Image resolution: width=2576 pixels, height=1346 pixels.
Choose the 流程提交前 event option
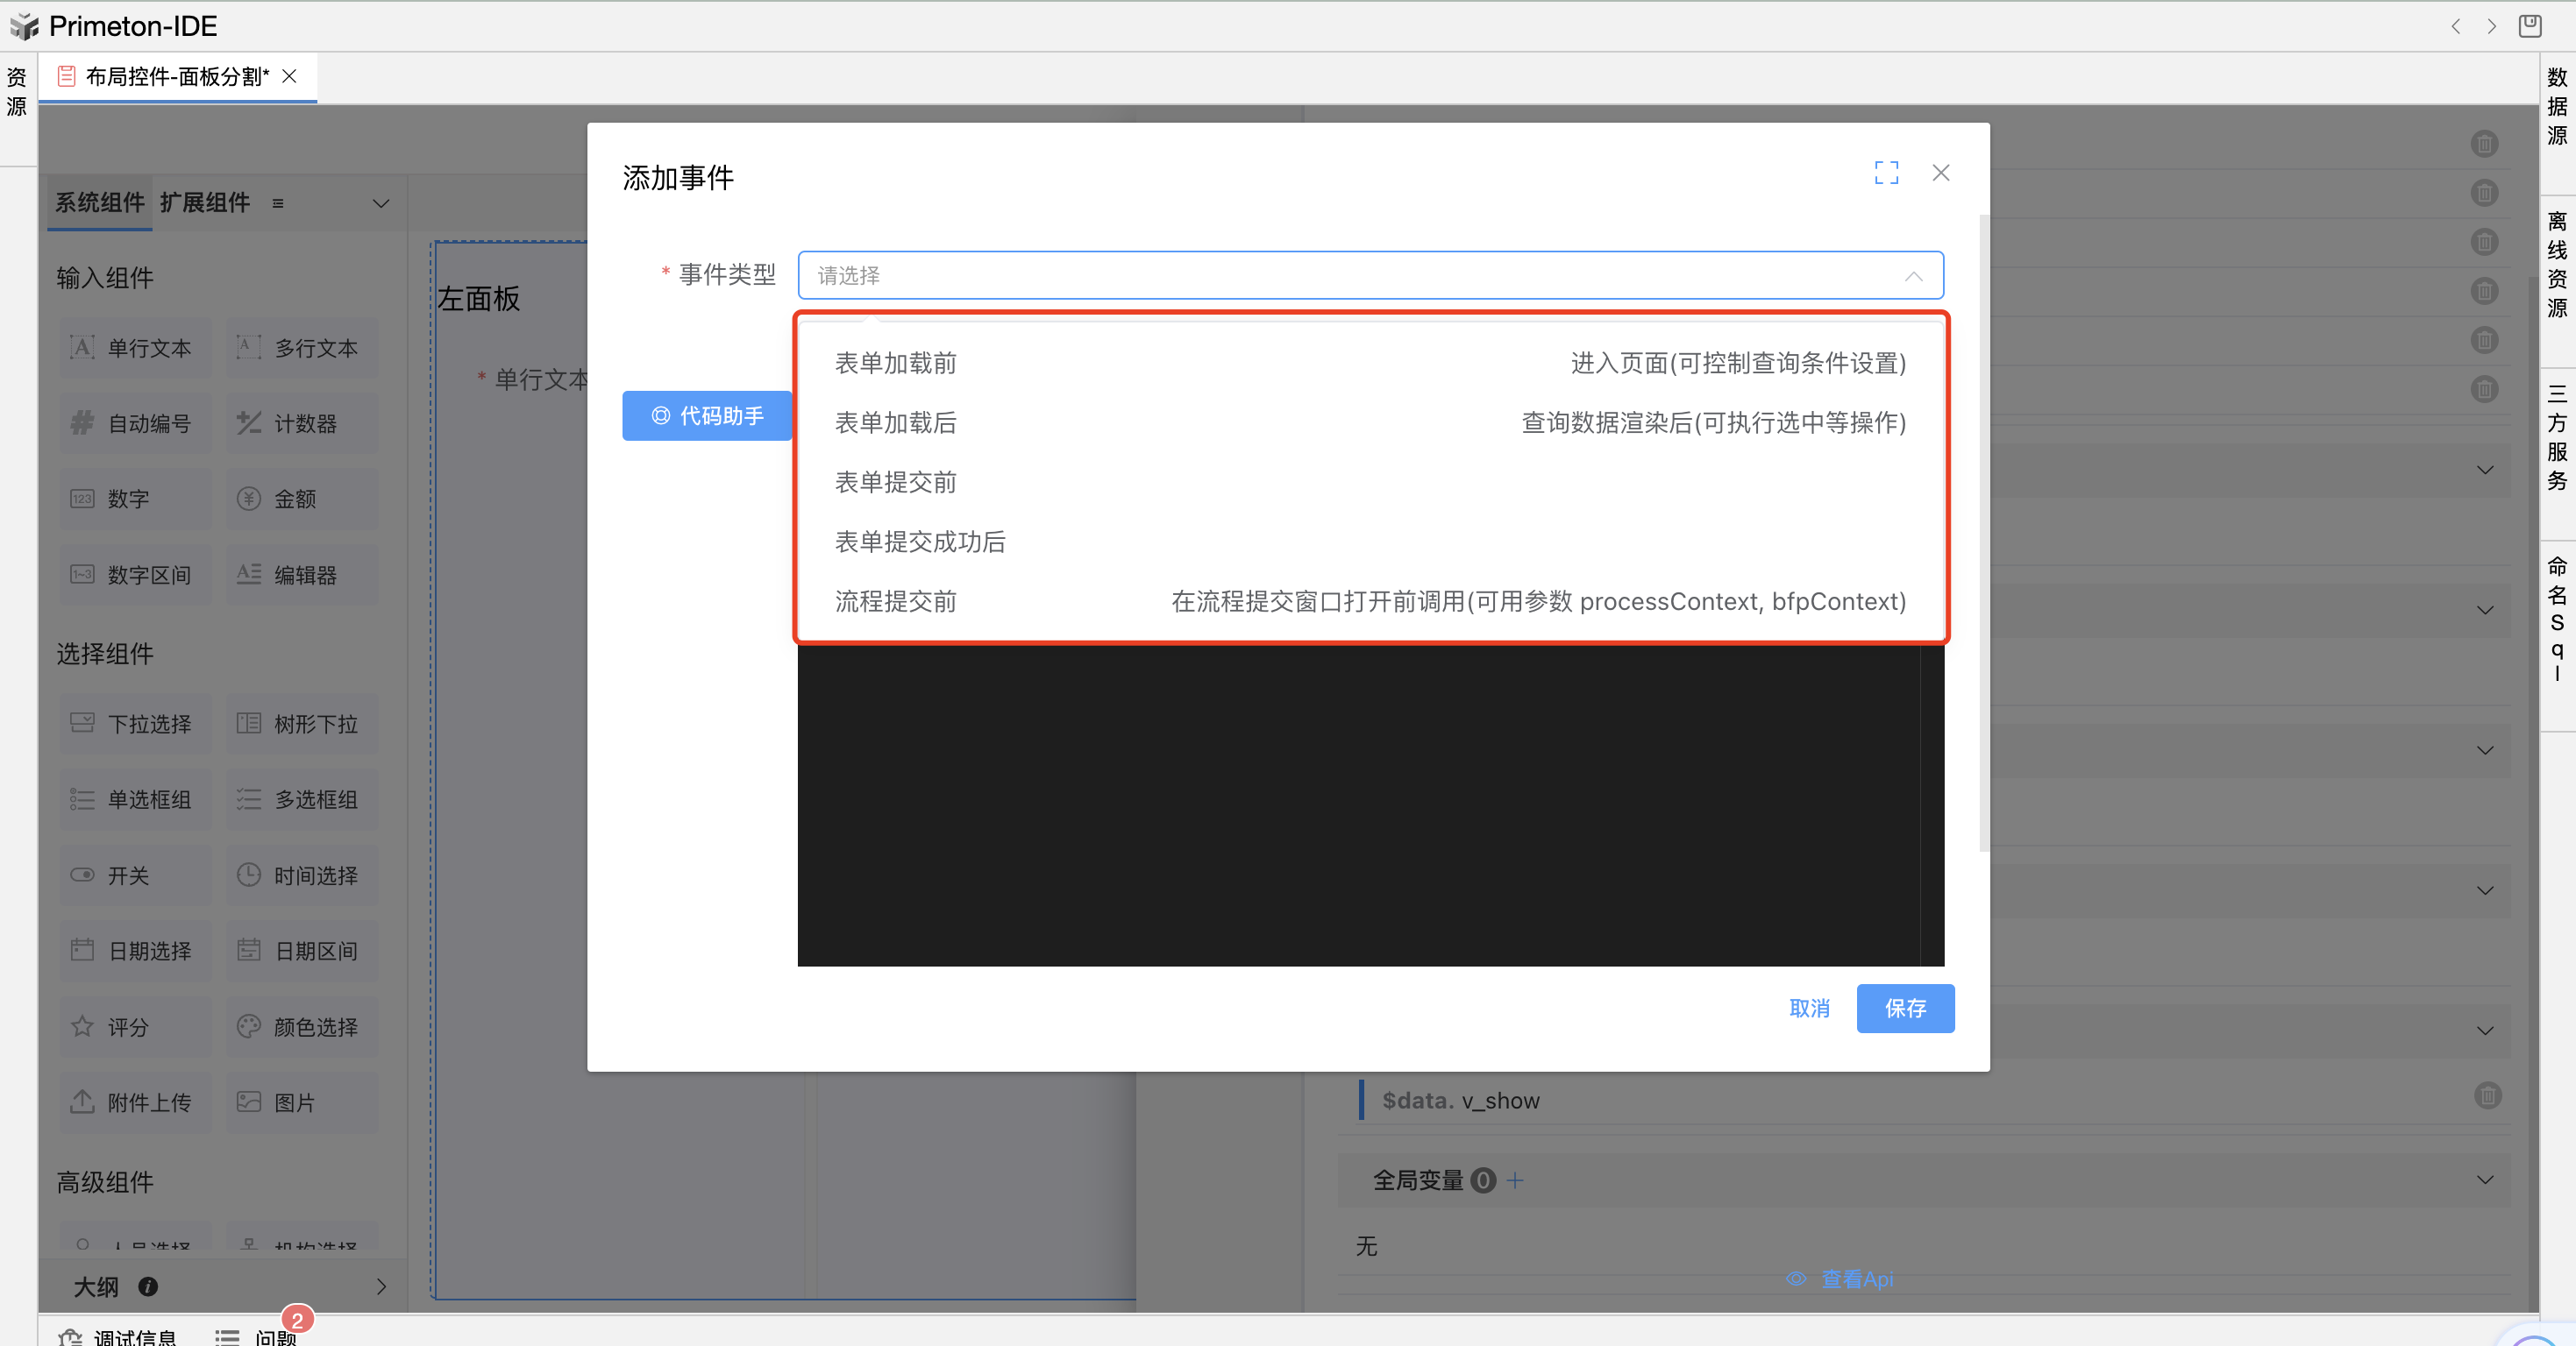(x=896, y=601)
